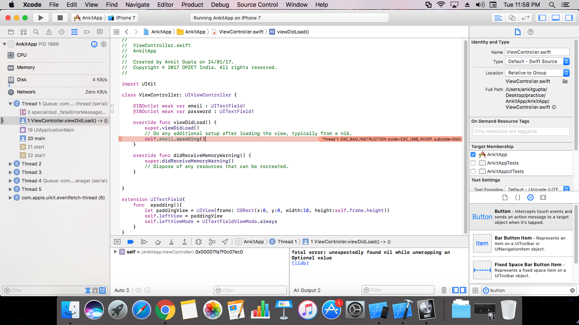Select the Media library tab
The width and height of the screenshot is (579, 325).
[x=543, y=198]
